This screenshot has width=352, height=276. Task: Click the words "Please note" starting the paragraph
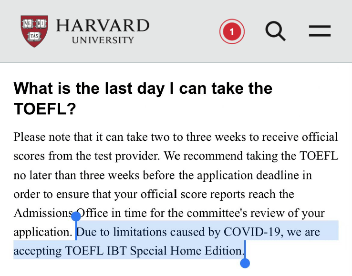(42, 137)
